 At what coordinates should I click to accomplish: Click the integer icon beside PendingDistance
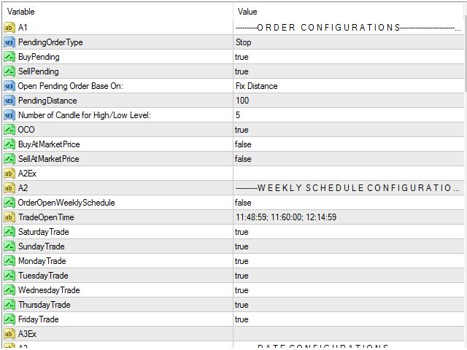pyautogui.click(x=9, y=101)
